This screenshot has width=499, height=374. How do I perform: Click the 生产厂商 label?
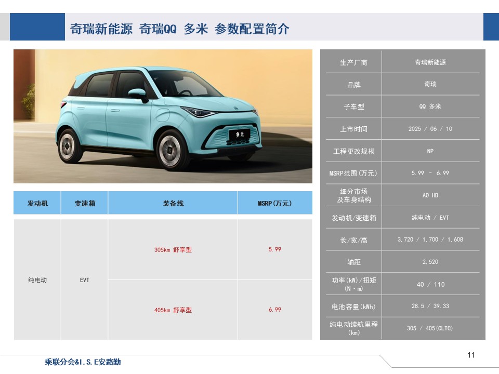pyautogui.click(x=353, y=62)
